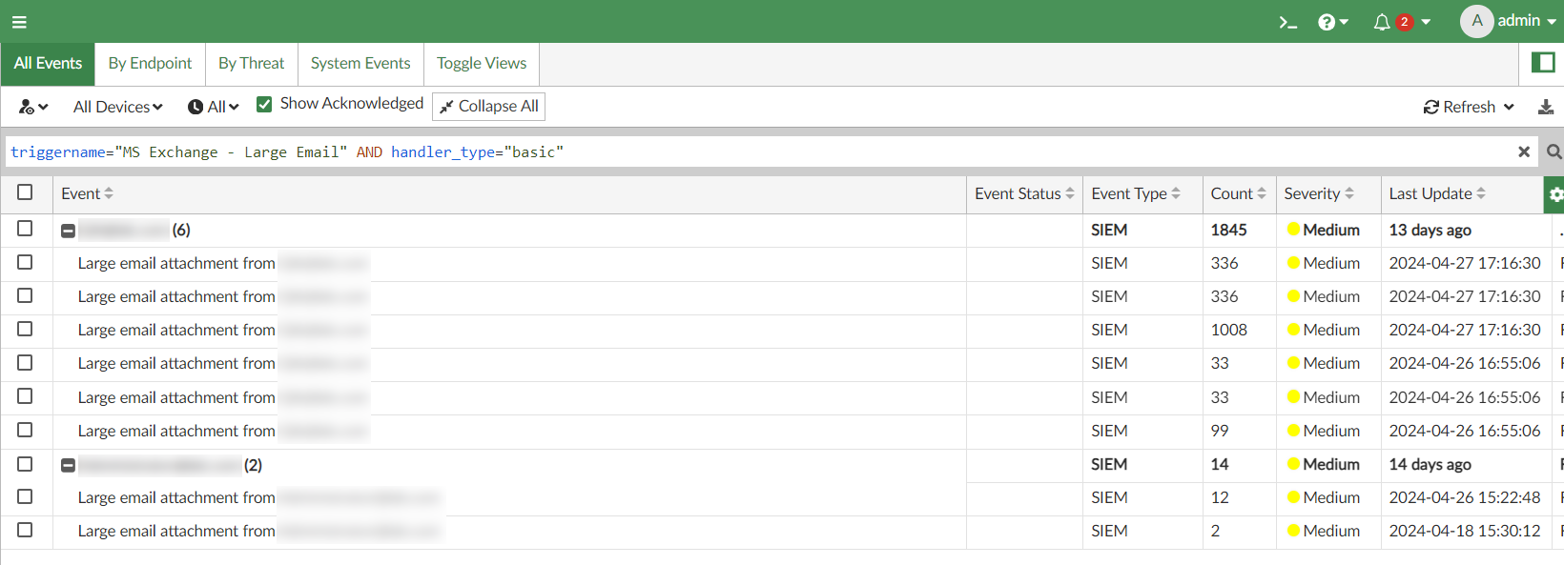Viewport: 1564px width, 565px height.
Task: Refresh the events list
Action: [x=1459, y=107]
